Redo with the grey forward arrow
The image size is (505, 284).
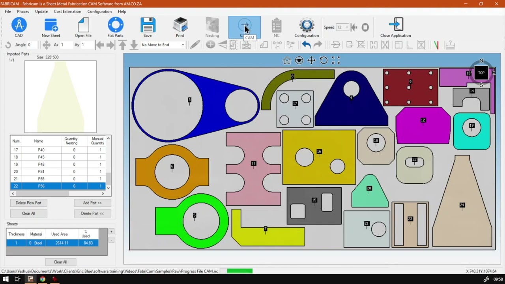pyautogui.click(x=318, y=45)
